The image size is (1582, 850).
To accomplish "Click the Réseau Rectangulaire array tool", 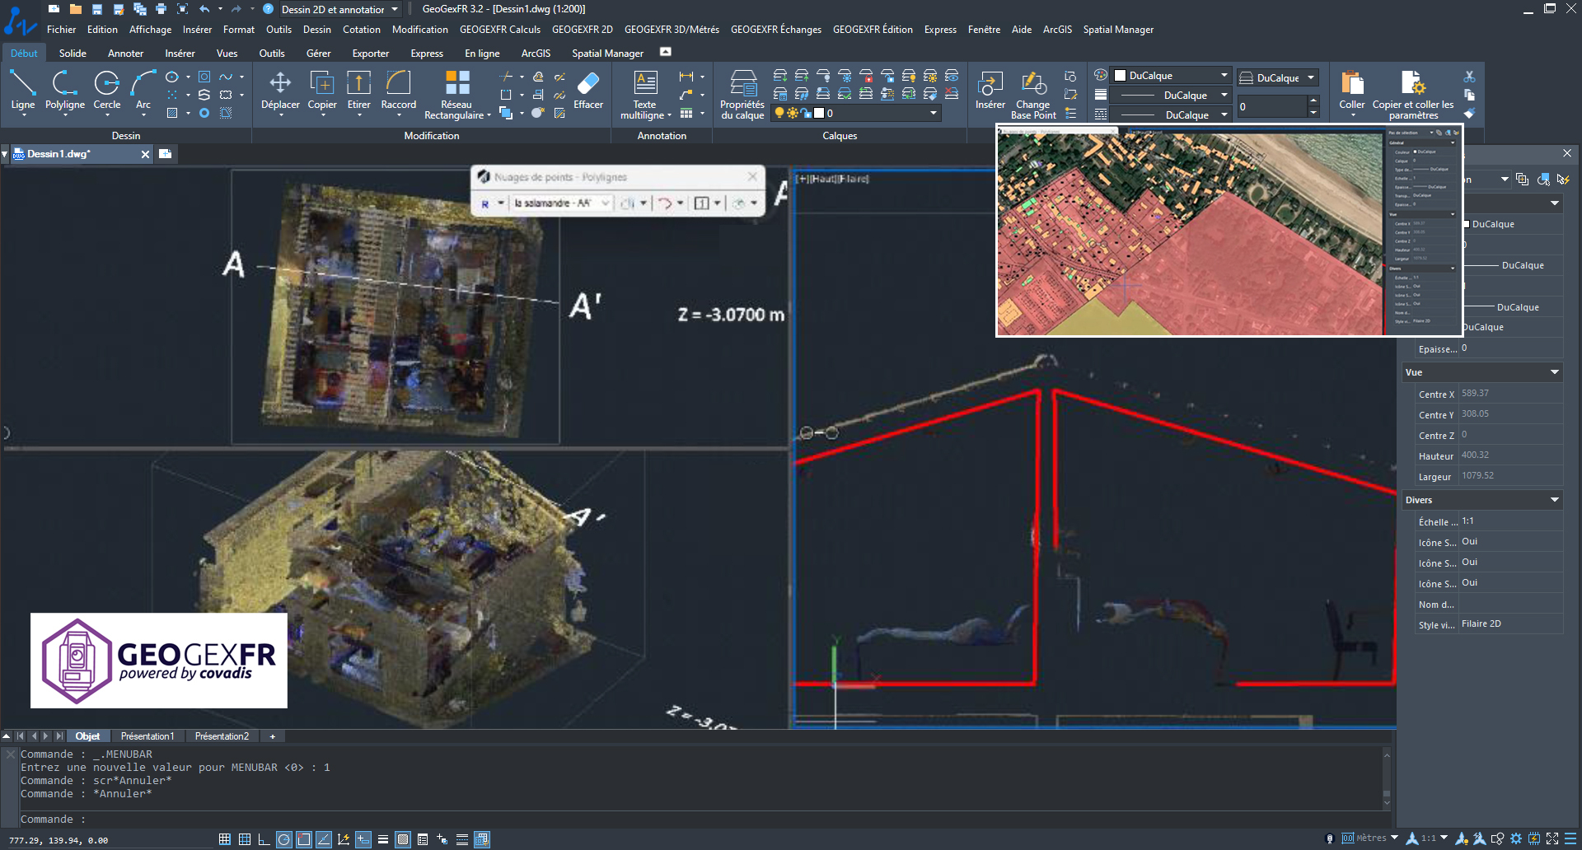I will pos(456,94).
